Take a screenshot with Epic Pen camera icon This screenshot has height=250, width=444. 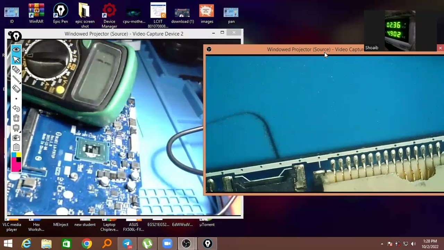(x=16, y=138)
